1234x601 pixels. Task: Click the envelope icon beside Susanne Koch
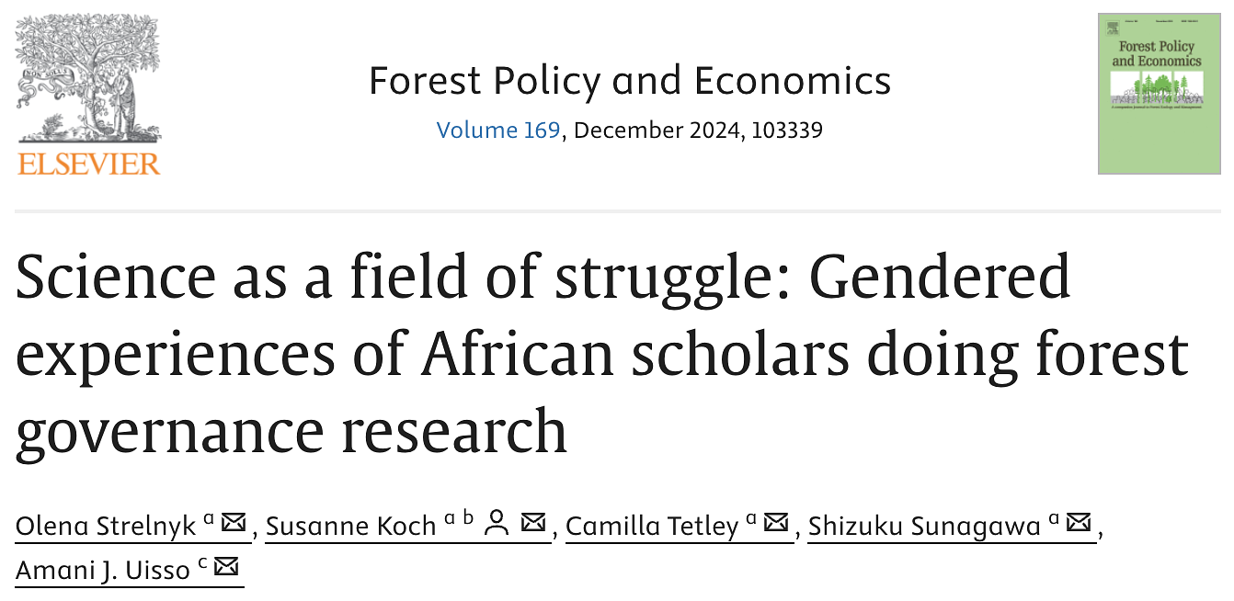(x=533, y=522)
